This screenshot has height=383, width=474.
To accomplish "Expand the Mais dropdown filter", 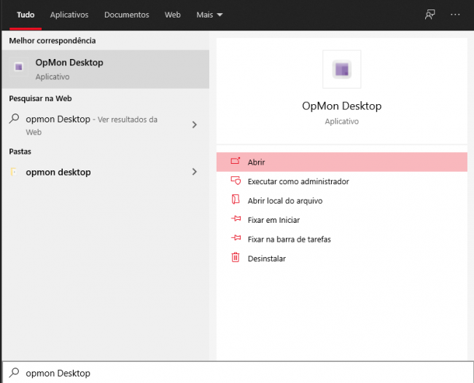I will (x=209, y=15).
